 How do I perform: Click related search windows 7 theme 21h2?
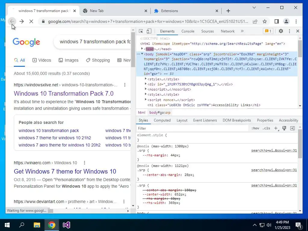(x=55, y=138)
